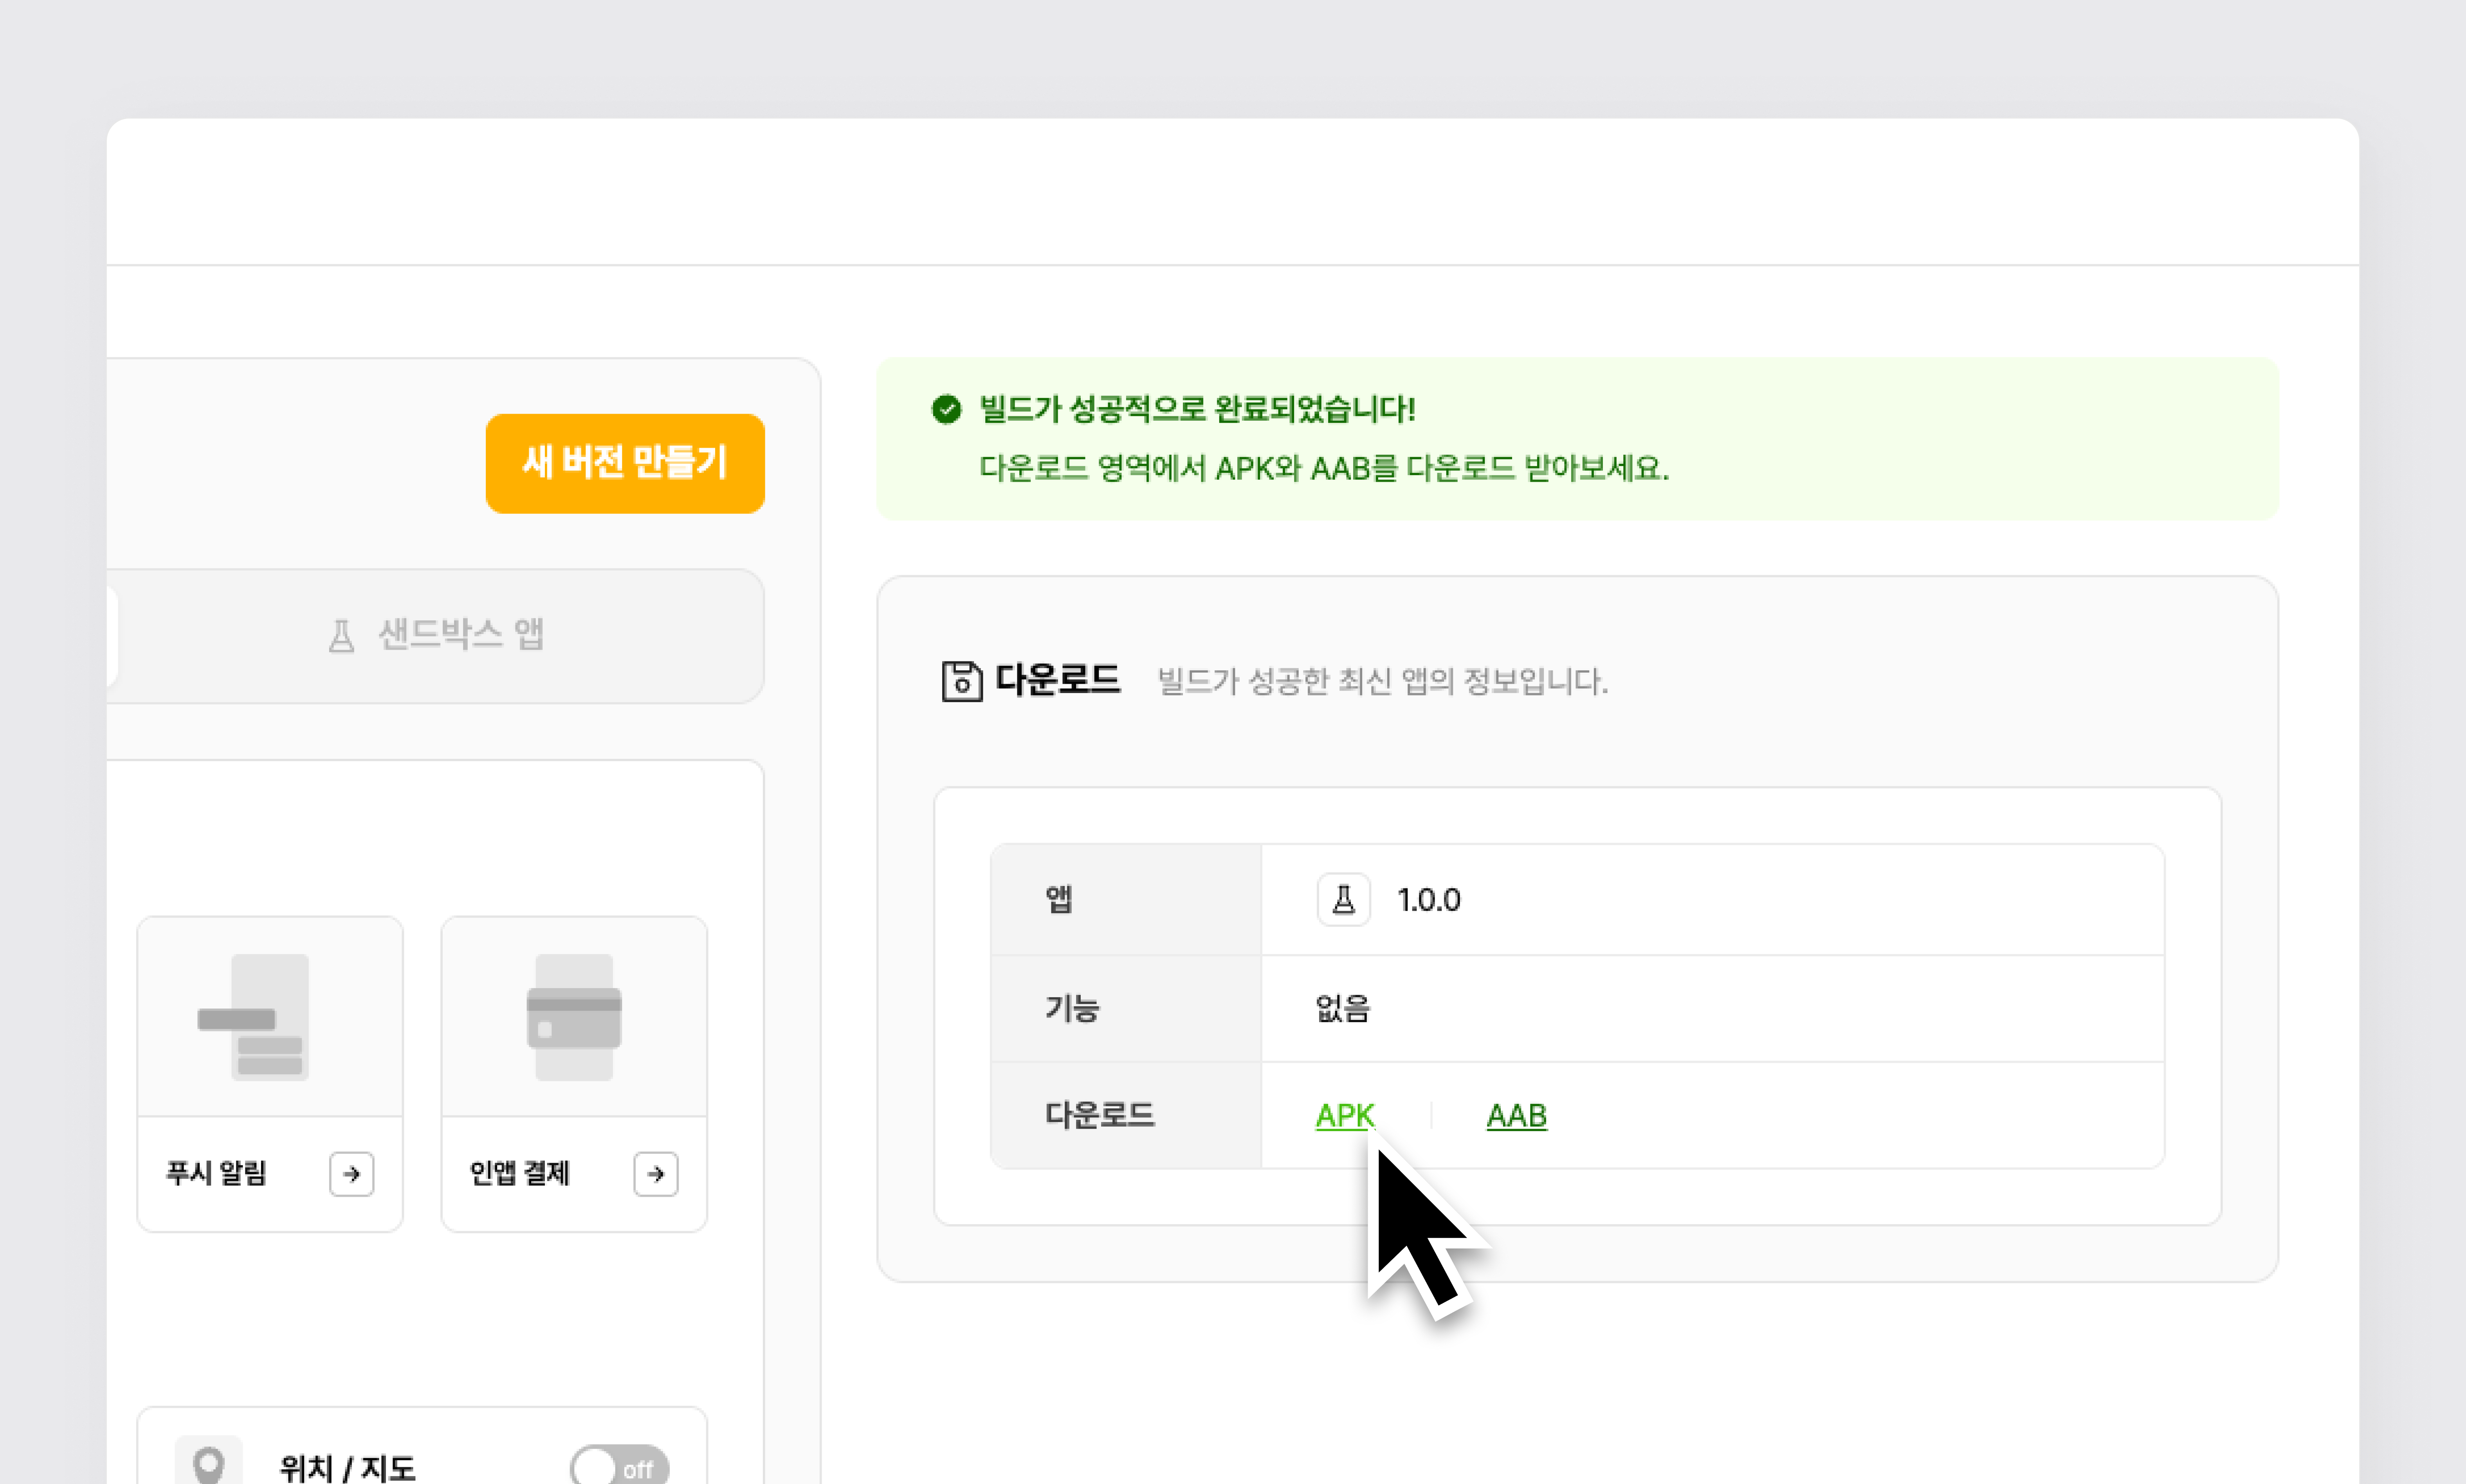
Task: Click the 다운로드 영역에서 APK와 AAB를 message line
Action: pos(1324,468)
